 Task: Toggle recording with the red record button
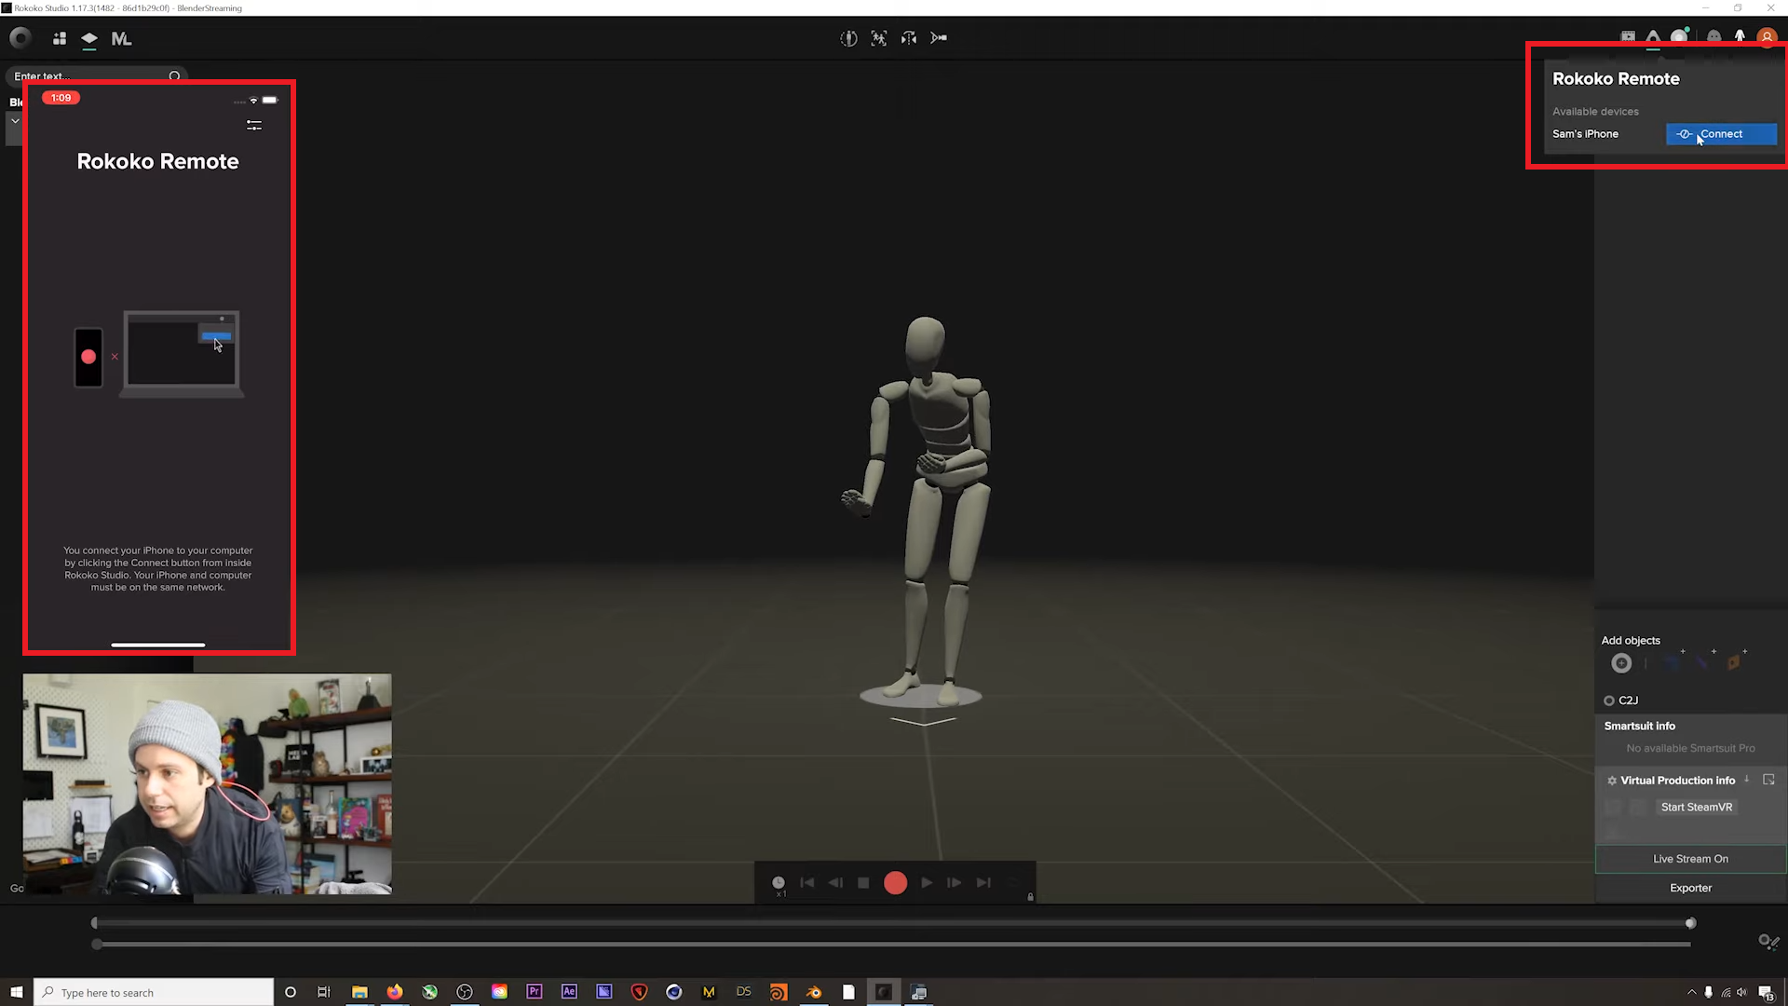(x=895, y=882)
